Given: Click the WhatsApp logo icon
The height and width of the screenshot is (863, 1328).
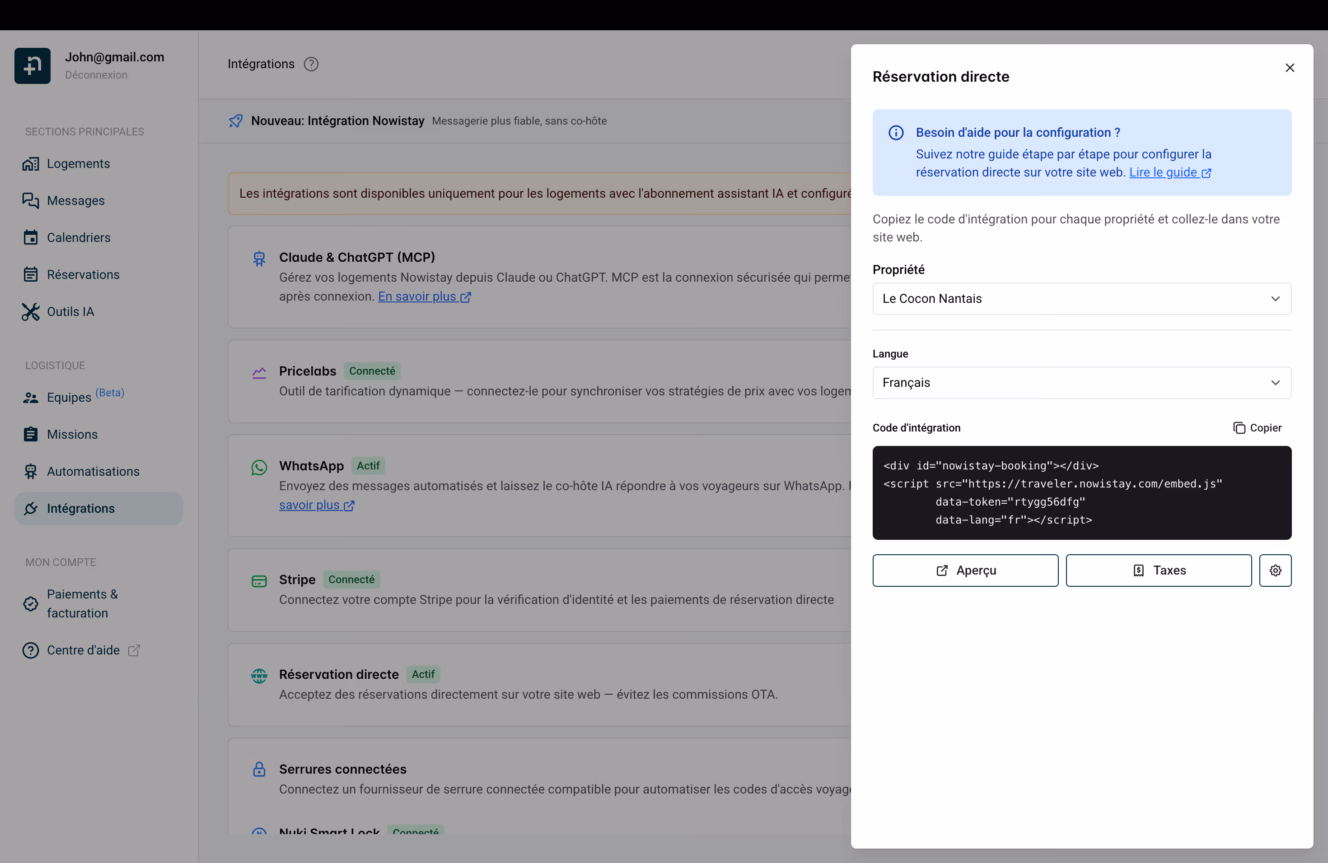Looking at the screenshot, I should tap(259, 467).
